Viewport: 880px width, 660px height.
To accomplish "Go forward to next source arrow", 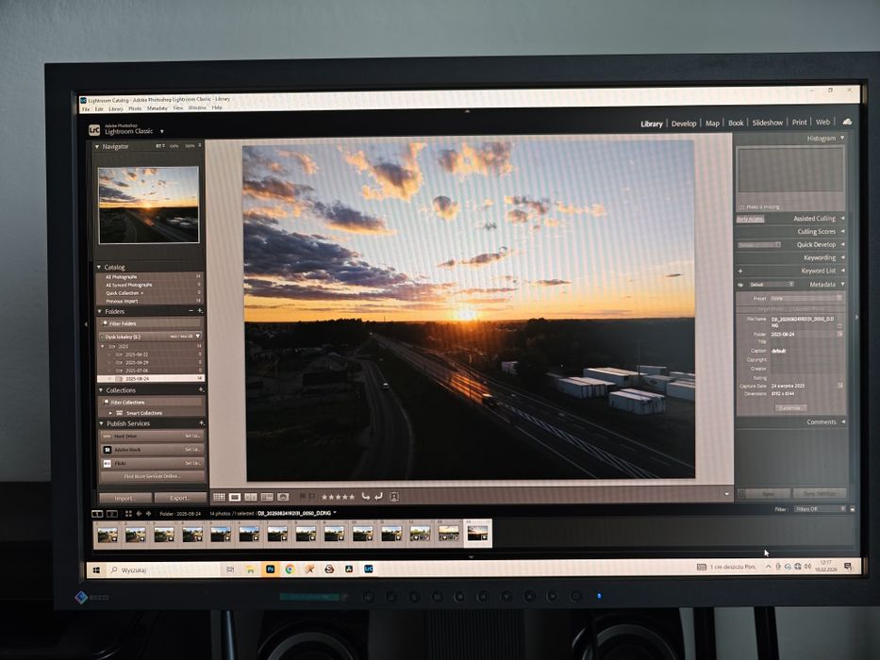I will pos(148,514).
